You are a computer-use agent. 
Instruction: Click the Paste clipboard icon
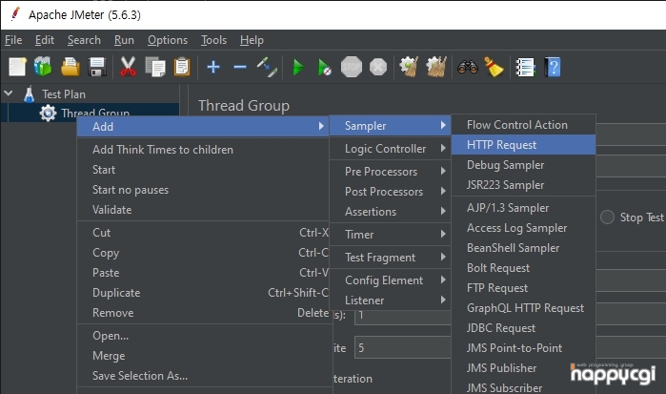click(182, 67)
